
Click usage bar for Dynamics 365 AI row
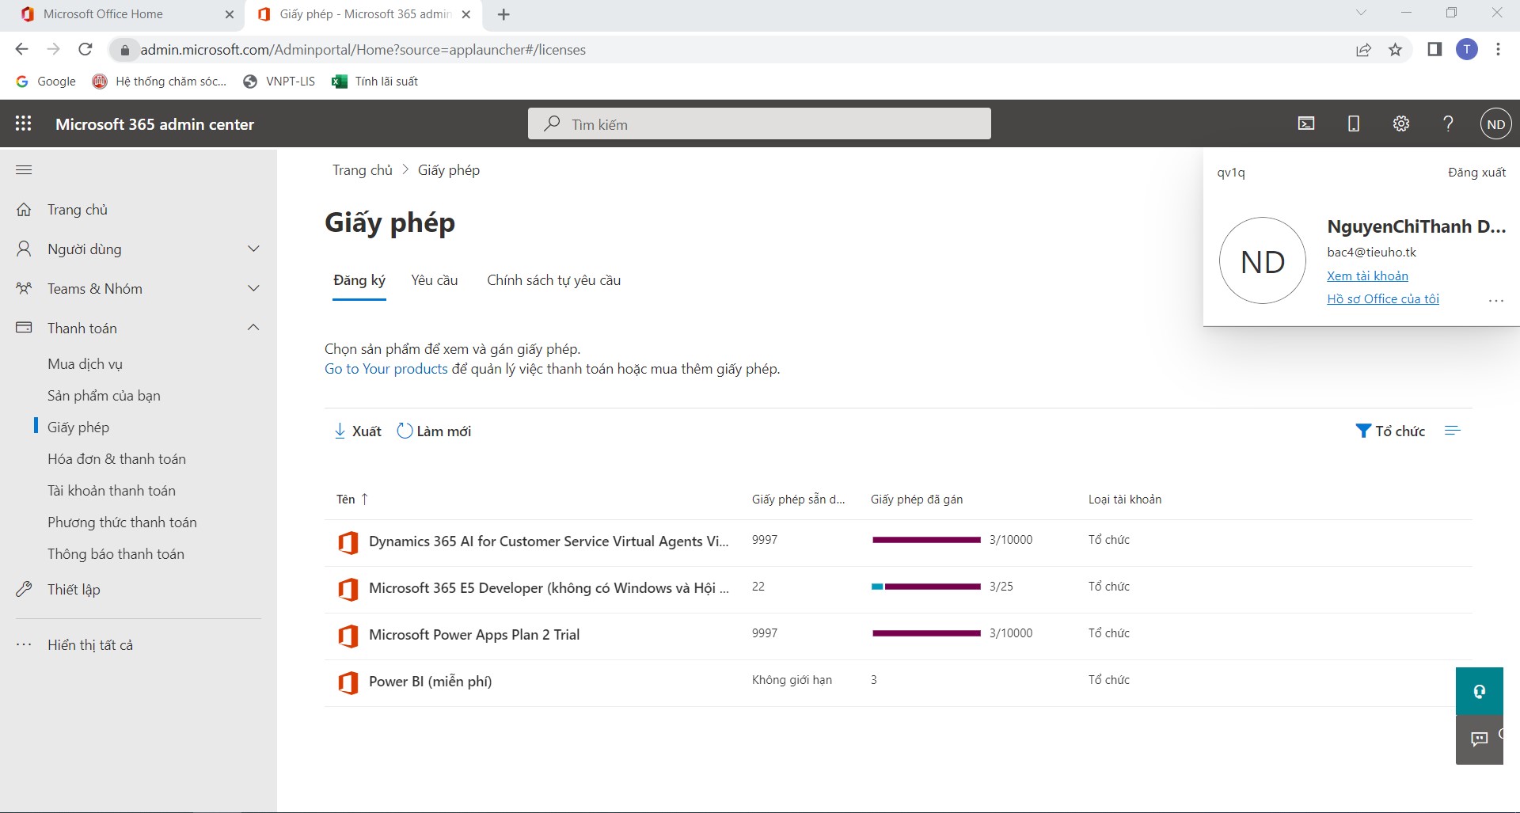coord(926,540)
